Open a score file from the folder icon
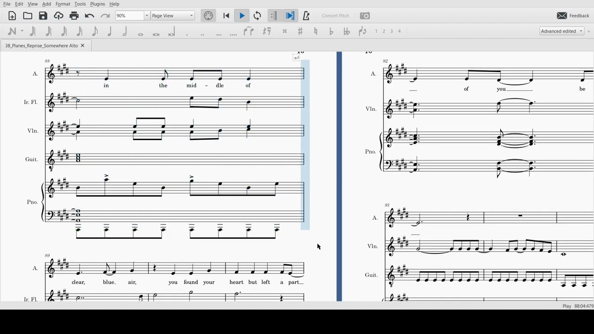Screen dimensions: 594x334 click(27, 16)
